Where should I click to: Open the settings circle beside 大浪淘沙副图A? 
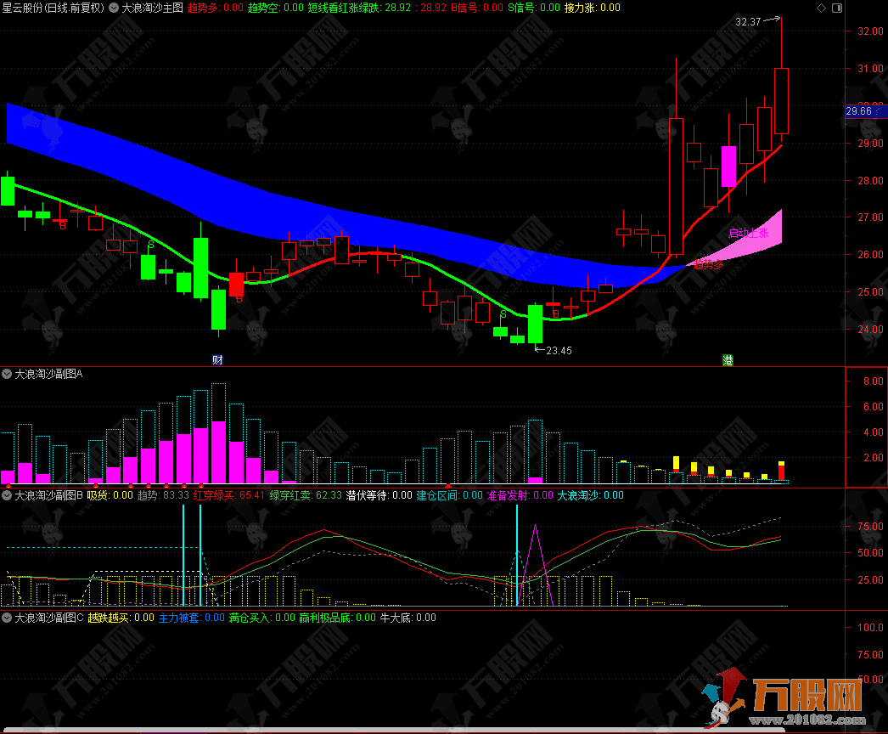7,374
